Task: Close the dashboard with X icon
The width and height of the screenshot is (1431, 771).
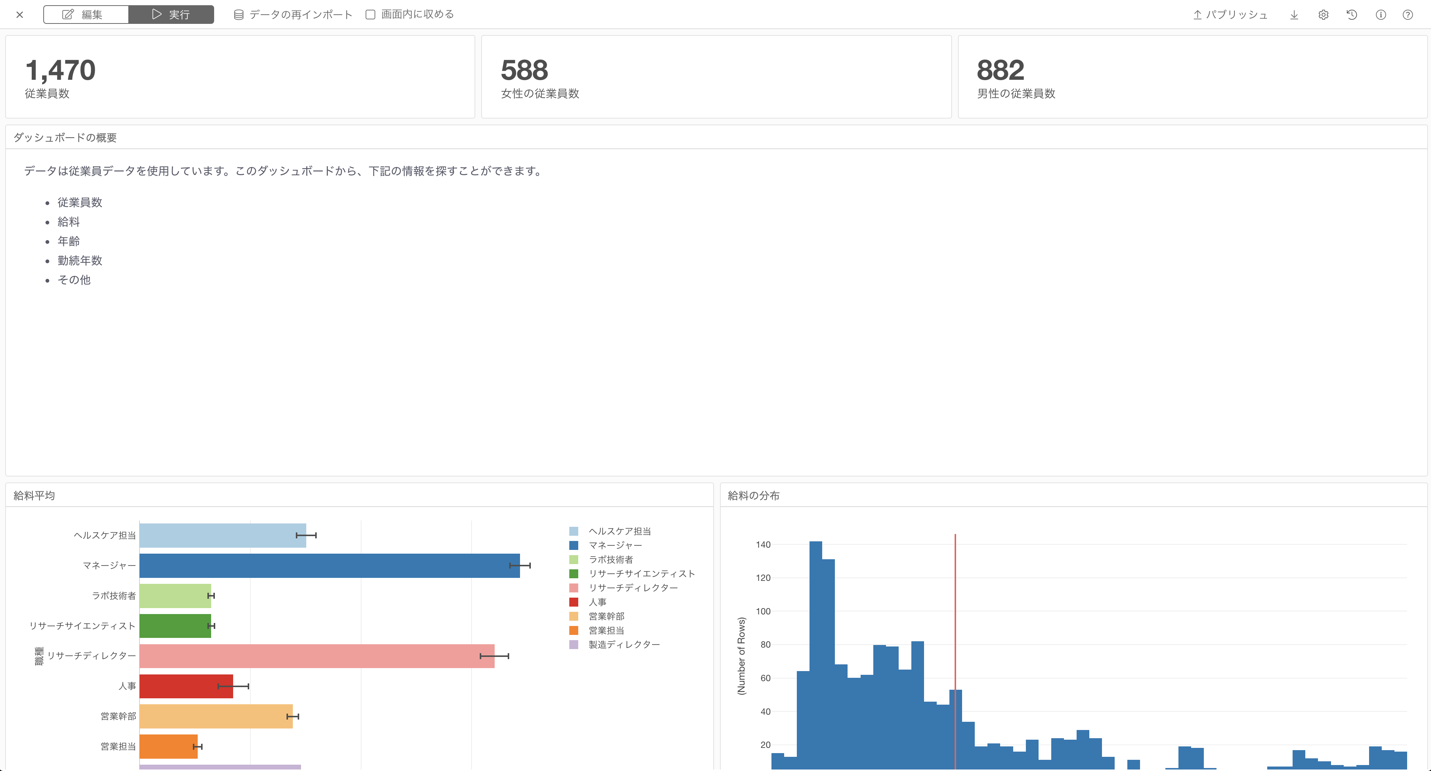Action: (20, 15)
